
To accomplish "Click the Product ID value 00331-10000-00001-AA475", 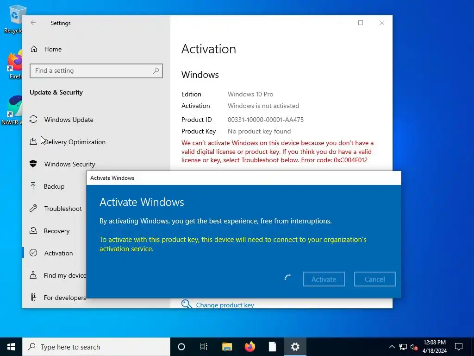I will coord(265,120).
